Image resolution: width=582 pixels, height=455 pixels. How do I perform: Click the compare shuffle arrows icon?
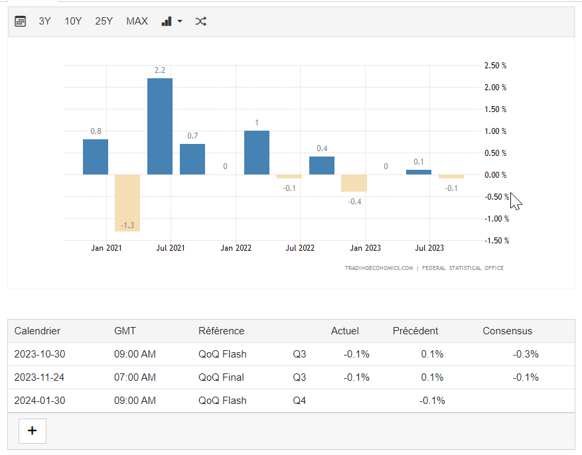point(200,21)
